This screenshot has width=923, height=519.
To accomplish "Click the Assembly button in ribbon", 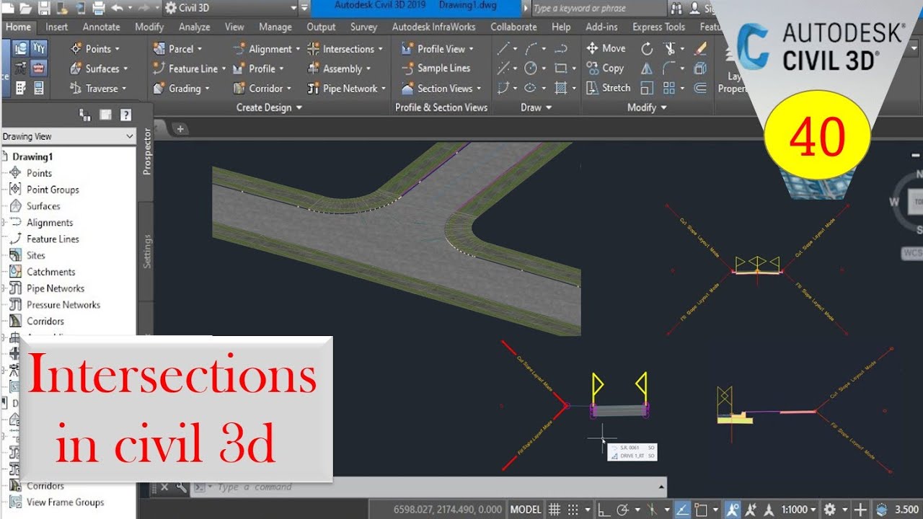I will pyautogui.click(x=339, y=68).
